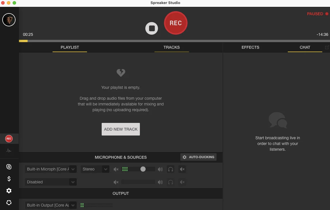Toggle headphone monitoring for Built-in Microphone
Image resolution: width=330 pixels, height=210 pixels.
tap(171, 169)
